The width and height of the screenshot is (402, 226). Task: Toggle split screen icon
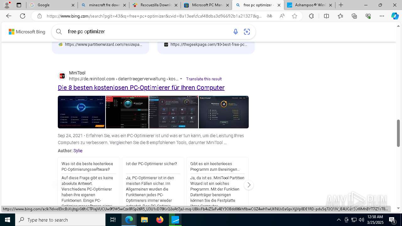326,16
